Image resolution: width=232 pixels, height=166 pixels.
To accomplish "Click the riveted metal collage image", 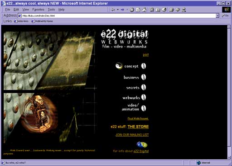I will pyautogui.click(x=49, y=61).
